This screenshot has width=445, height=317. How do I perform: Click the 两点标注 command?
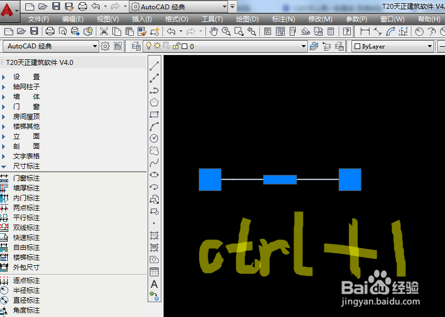pos(26,208)
